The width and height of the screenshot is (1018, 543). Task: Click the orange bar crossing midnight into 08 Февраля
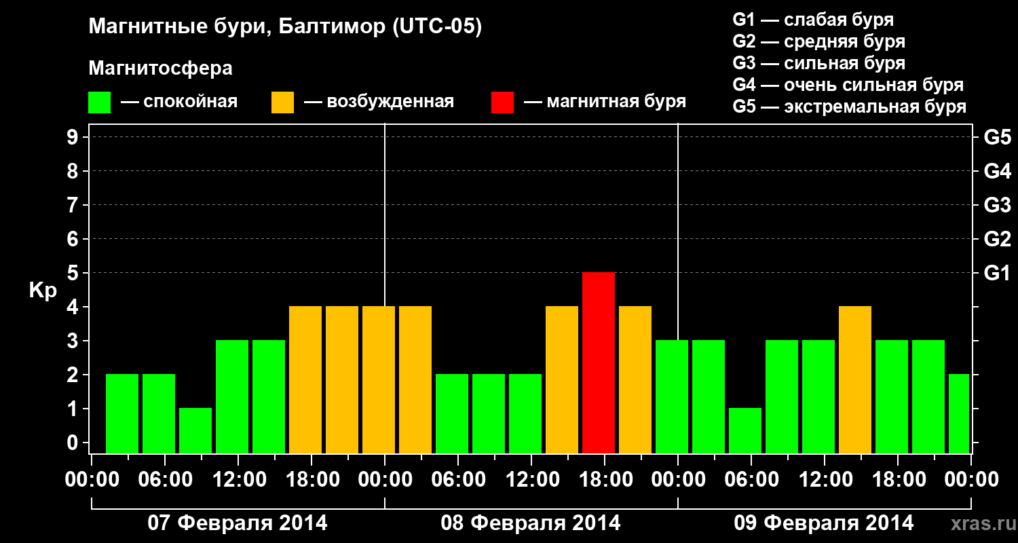tap(379, 379)
